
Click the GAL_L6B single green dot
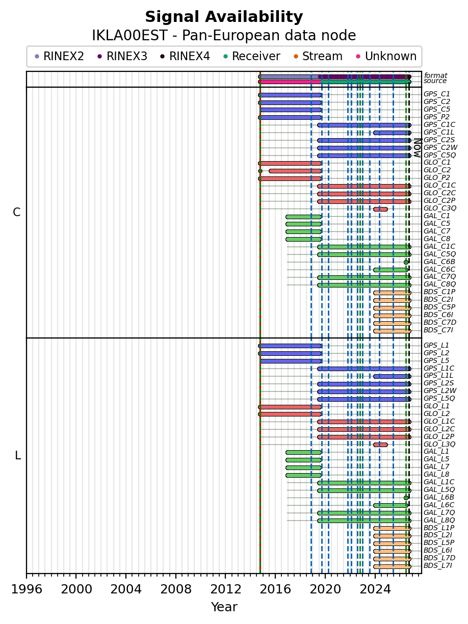point(406,498)
